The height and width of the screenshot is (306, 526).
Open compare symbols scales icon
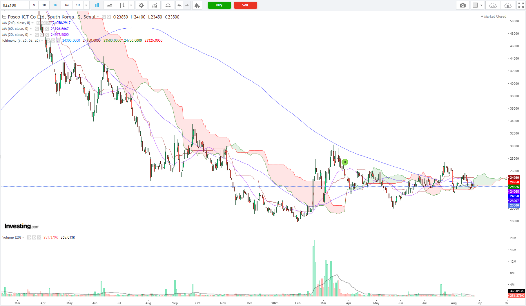click(168, 5)
